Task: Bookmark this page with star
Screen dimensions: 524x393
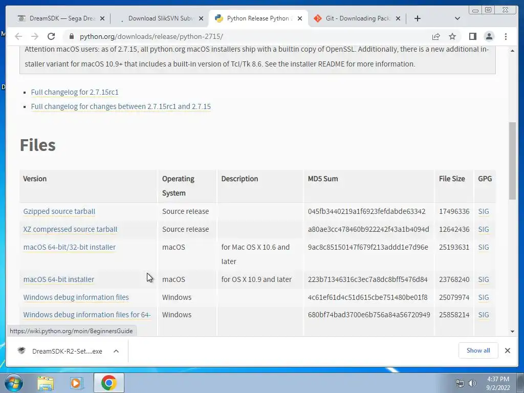Action: pyautogui.click(x=452, y=36)
